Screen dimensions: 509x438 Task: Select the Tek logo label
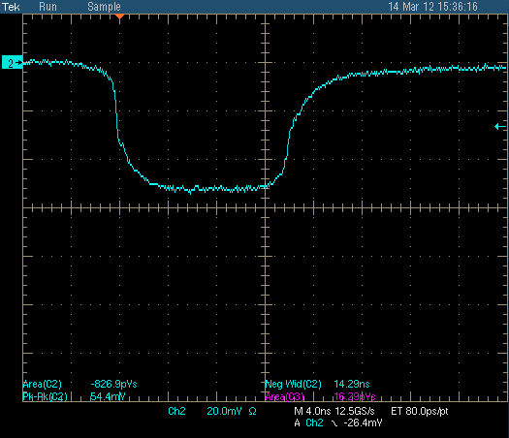coord(11,7)
